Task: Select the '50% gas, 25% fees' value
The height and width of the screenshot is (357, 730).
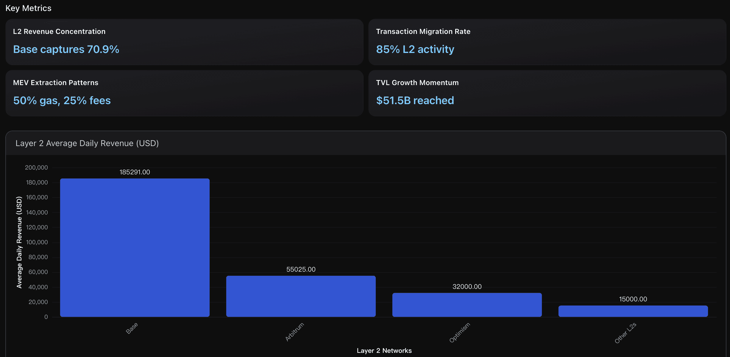Action: [62, 101]
